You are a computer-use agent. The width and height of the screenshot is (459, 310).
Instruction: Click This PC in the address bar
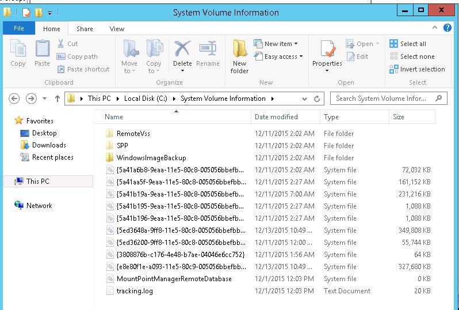pos(100,99)
